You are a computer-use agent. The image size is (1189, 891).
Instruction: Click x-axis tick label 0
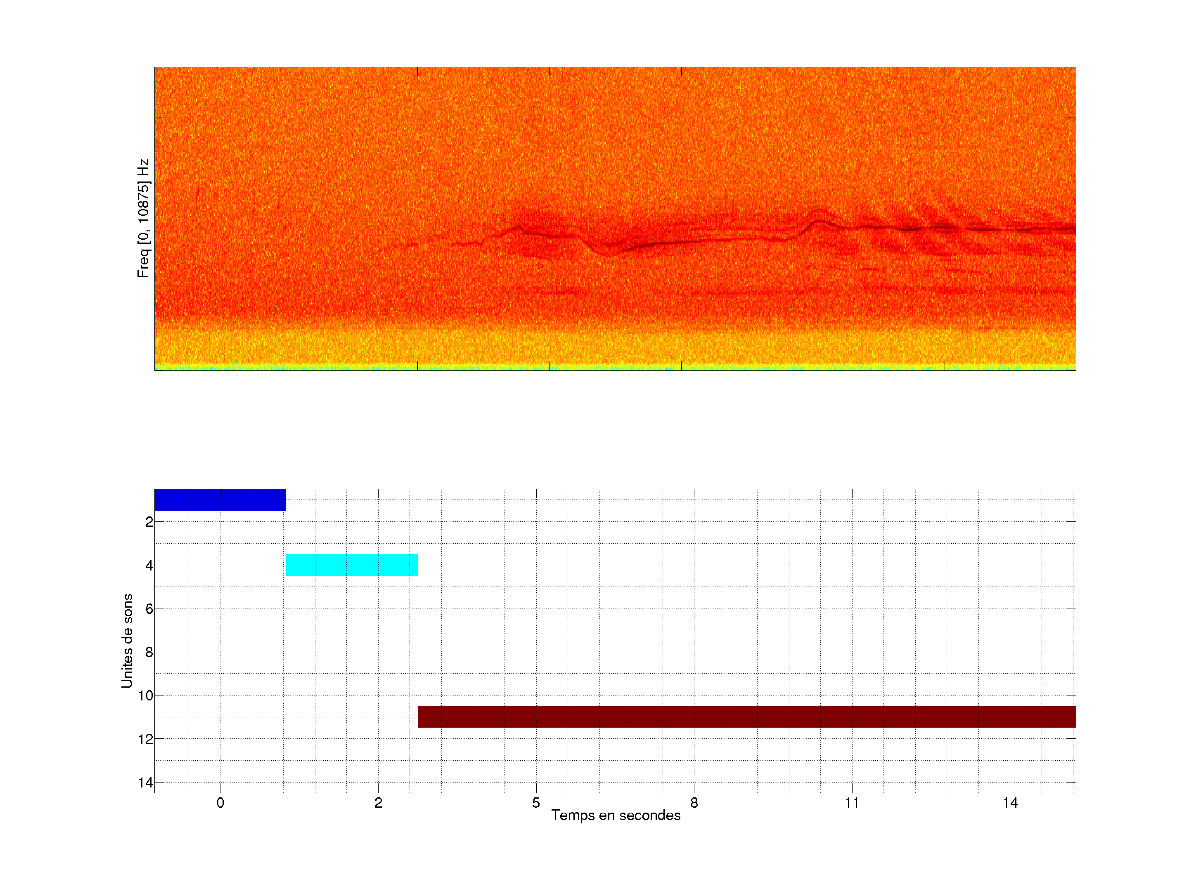pyautogui.click(x=220, y=803)
